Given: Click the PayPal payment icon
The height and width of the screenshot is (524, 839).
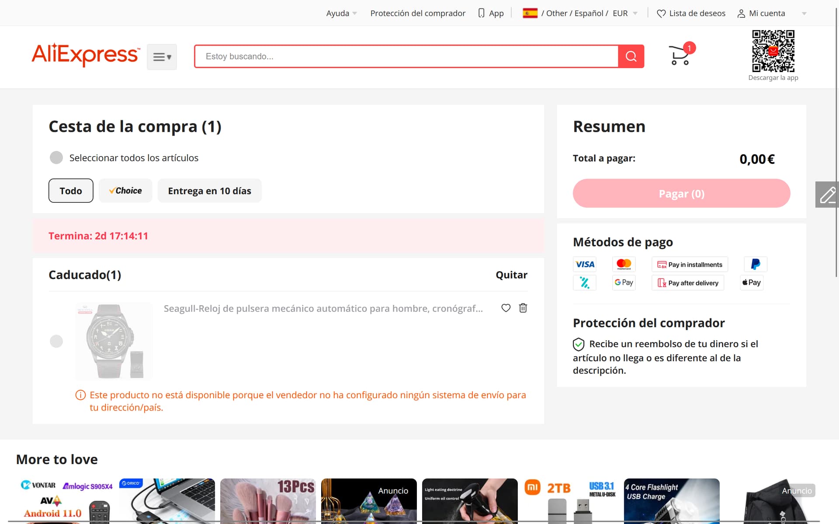Looking at the screenshot, I should pyautogui.click(x=756, y=264).
